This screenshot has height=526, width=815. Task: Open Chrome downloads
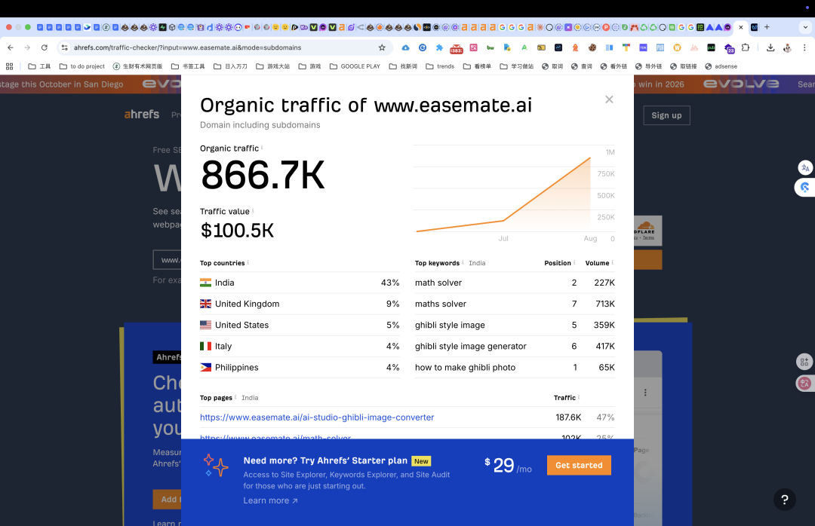click(770, 47)
